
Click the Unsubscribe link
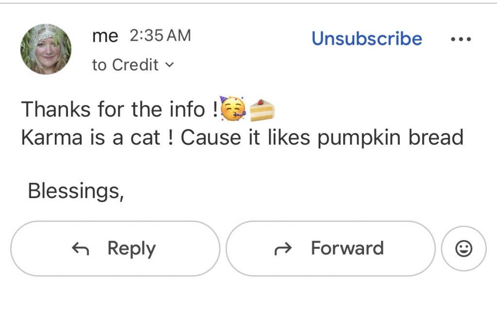[x=366, y=38]
